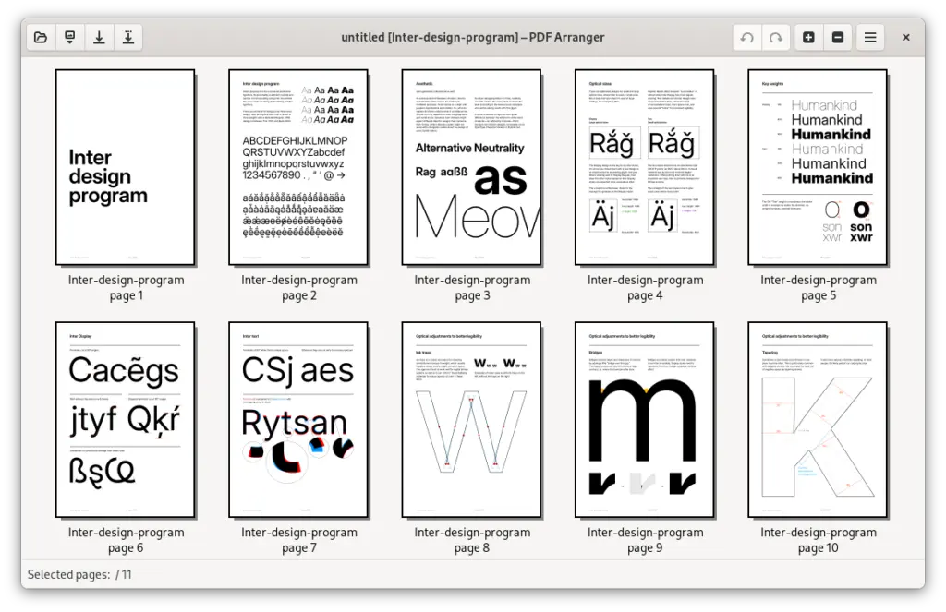Click the Import PDF icon
The width and height of the screenshot is (946, 612).
[x=68, y=38]
